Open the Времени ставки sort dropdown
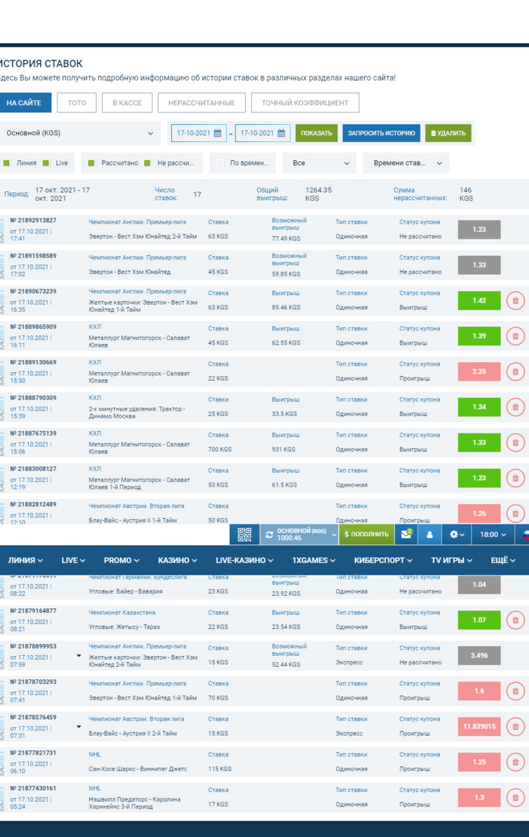Image resolution: width=529 pixels, height=837 pixels. tap(406, 163)
